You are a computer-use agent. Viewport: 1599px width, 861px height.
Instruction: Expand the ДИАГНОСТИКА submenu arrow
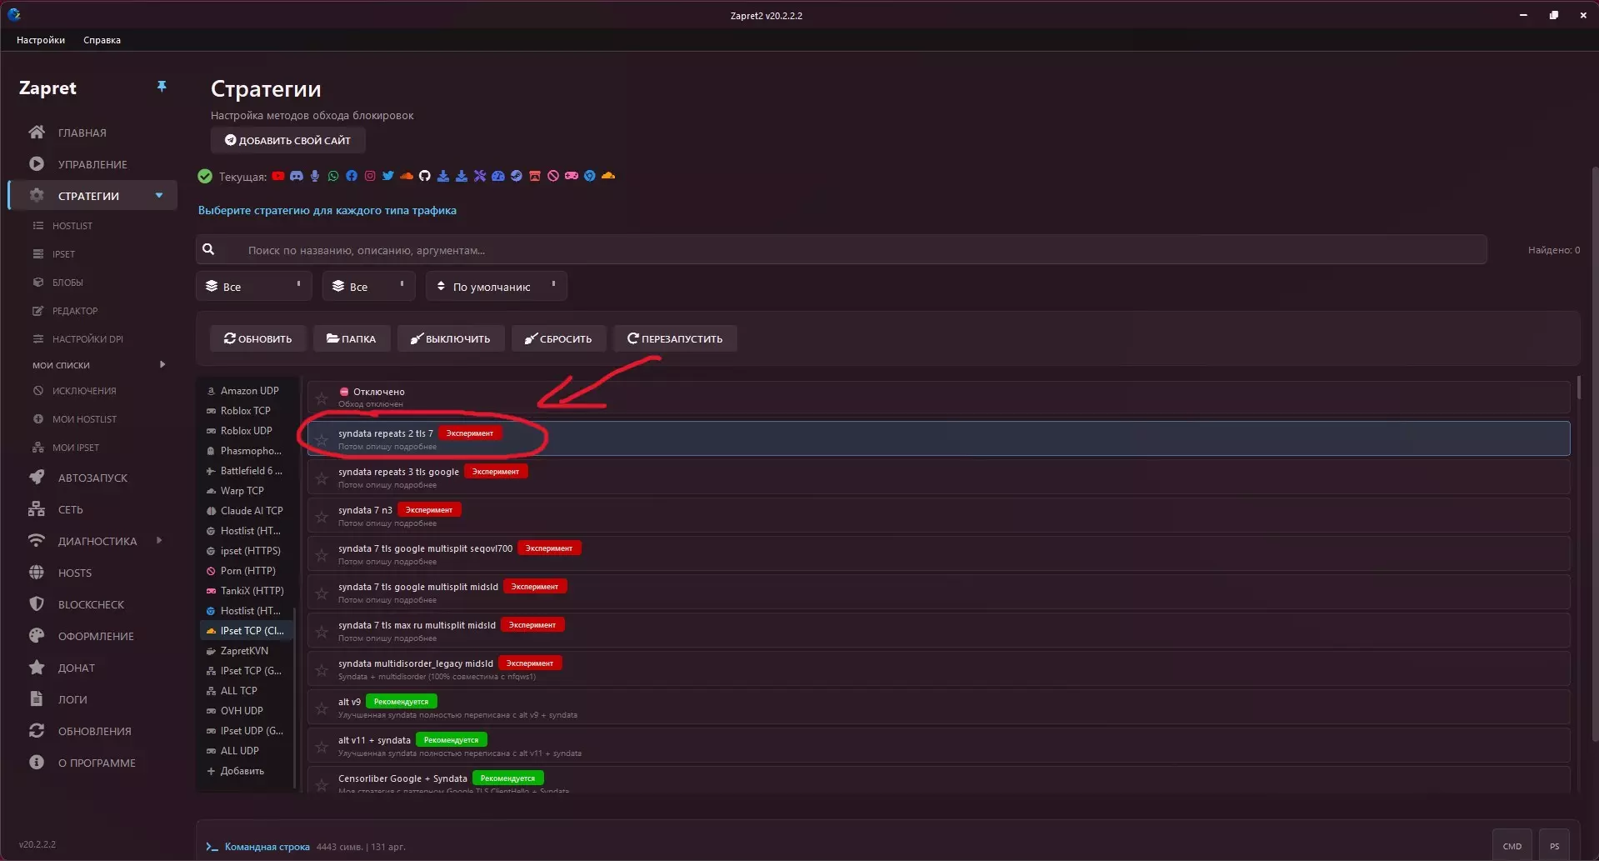[159, 541]
